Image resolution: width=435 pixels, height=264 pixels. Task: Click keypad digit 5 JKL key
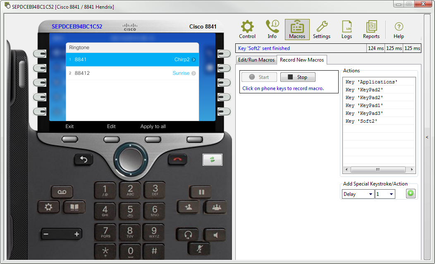[130, 211]
